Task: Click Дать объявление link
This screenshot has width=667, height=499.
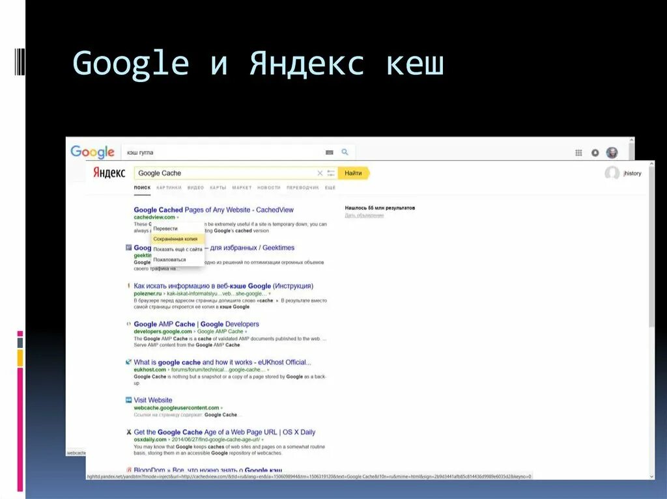Action: tap(364, 215)
